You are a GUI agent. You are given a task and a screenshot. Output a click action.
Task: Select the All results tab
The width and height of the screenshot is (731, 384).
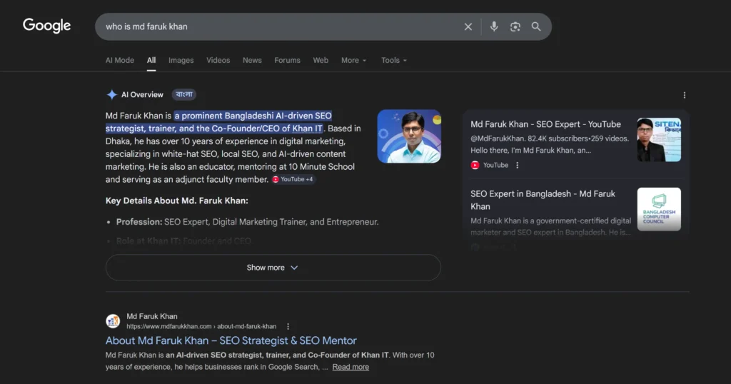point(151,60)
